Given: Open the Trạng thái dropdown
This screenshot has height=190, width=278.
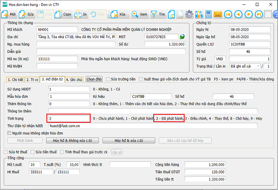Looking at the screenshot, I should pyautogui.click(x=258, y=66).
